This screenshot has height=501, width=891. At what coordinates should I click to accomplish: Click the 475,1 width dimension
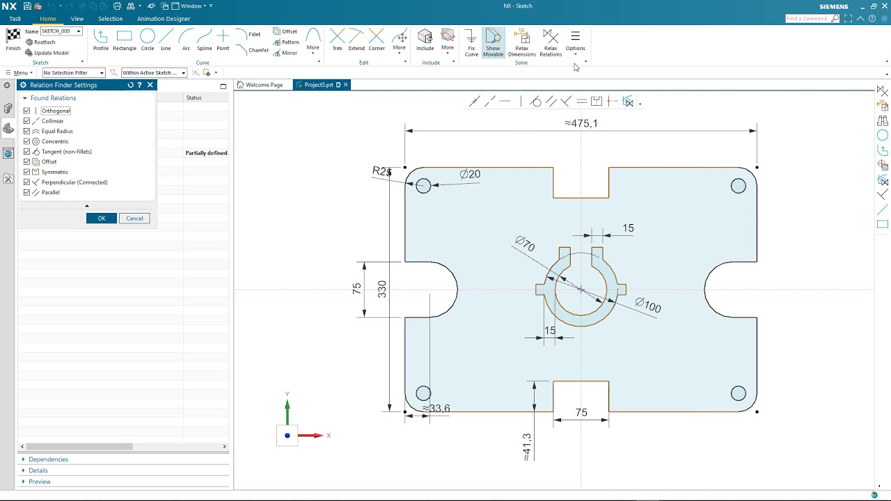581,123
